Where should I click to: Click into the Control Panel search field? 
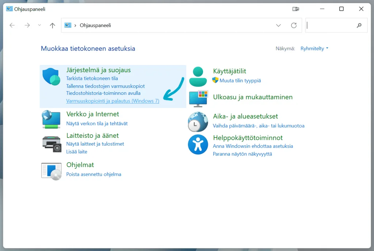[336, 25]
